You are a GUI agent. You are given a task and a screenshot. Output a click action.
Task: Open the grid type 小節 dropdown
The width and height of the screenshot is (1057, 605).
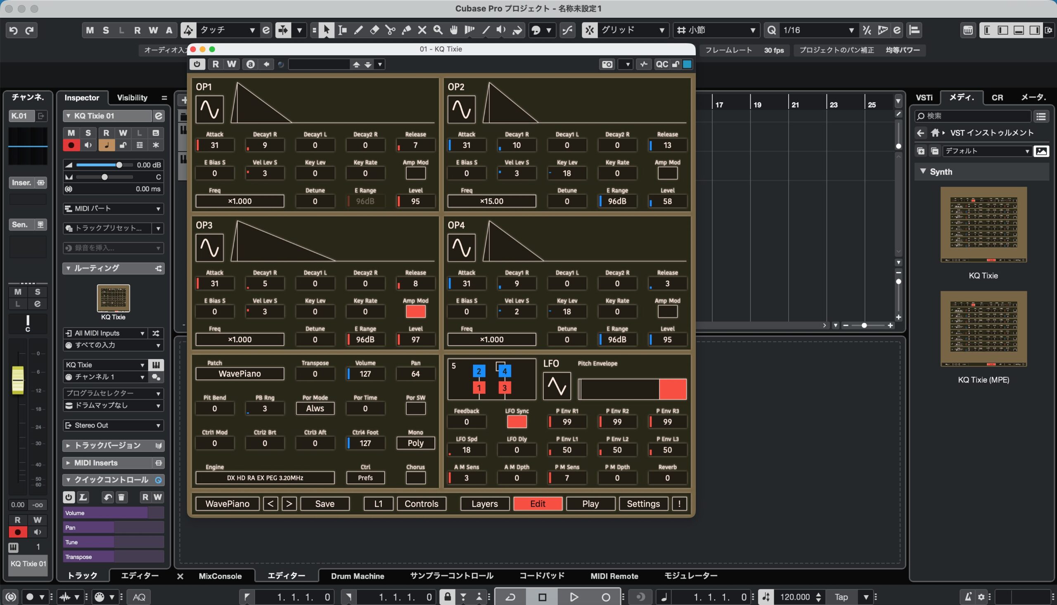point(716,30)
